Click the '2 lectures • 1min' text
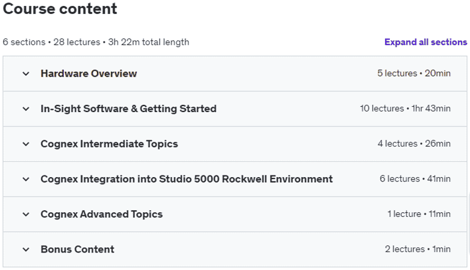Screen dimensions: 470x270 click(x=418, y=249)
